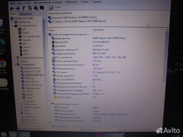This screenshot has width=183, height=137.
Task: Select ЦП in the tree
Action: point(22,29)
